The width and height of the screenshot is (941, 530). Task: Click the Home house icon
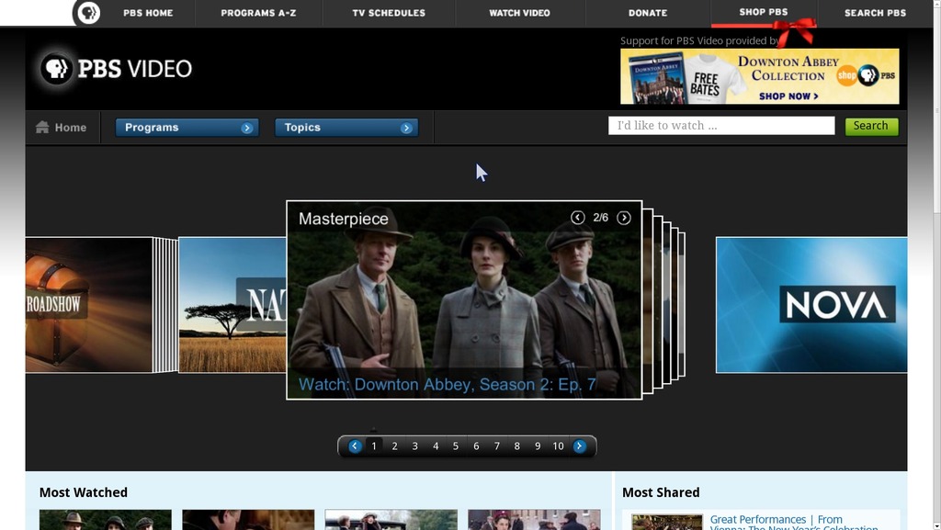tap(42, 127)
